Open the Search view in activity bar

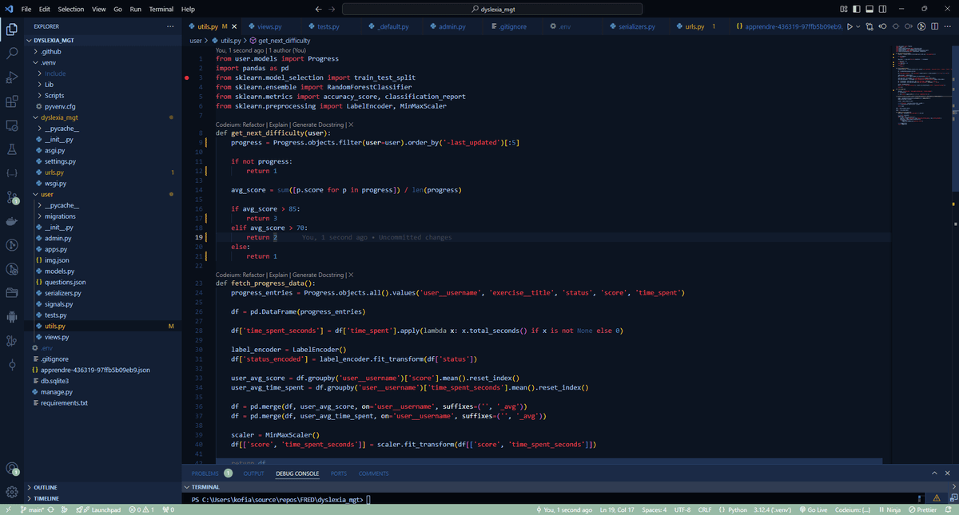(12, 53)
